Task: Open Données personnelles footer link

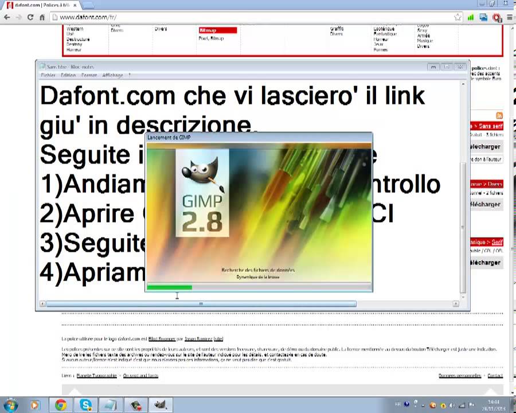Action: (460, 376)
